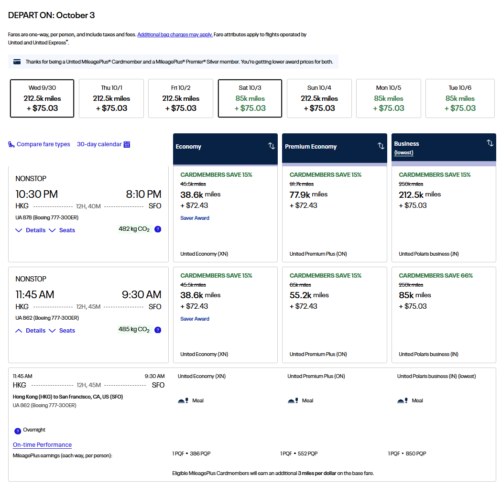Select the Wed 9/30 date tab
The height and width of the screenshot is (486, 501).
42,98
